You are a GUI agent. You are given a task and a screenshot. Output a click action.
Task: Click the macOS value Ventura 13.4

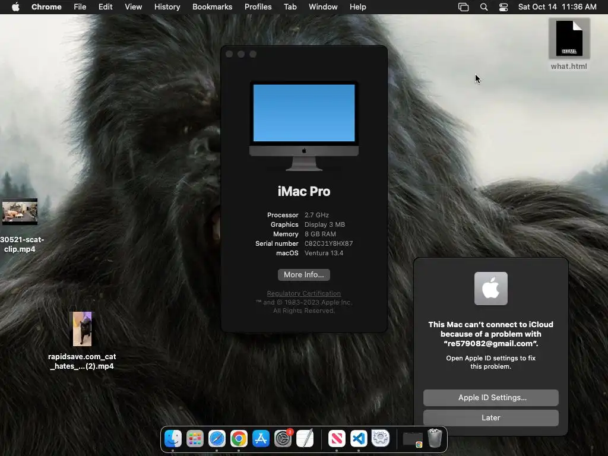(324, 253)
